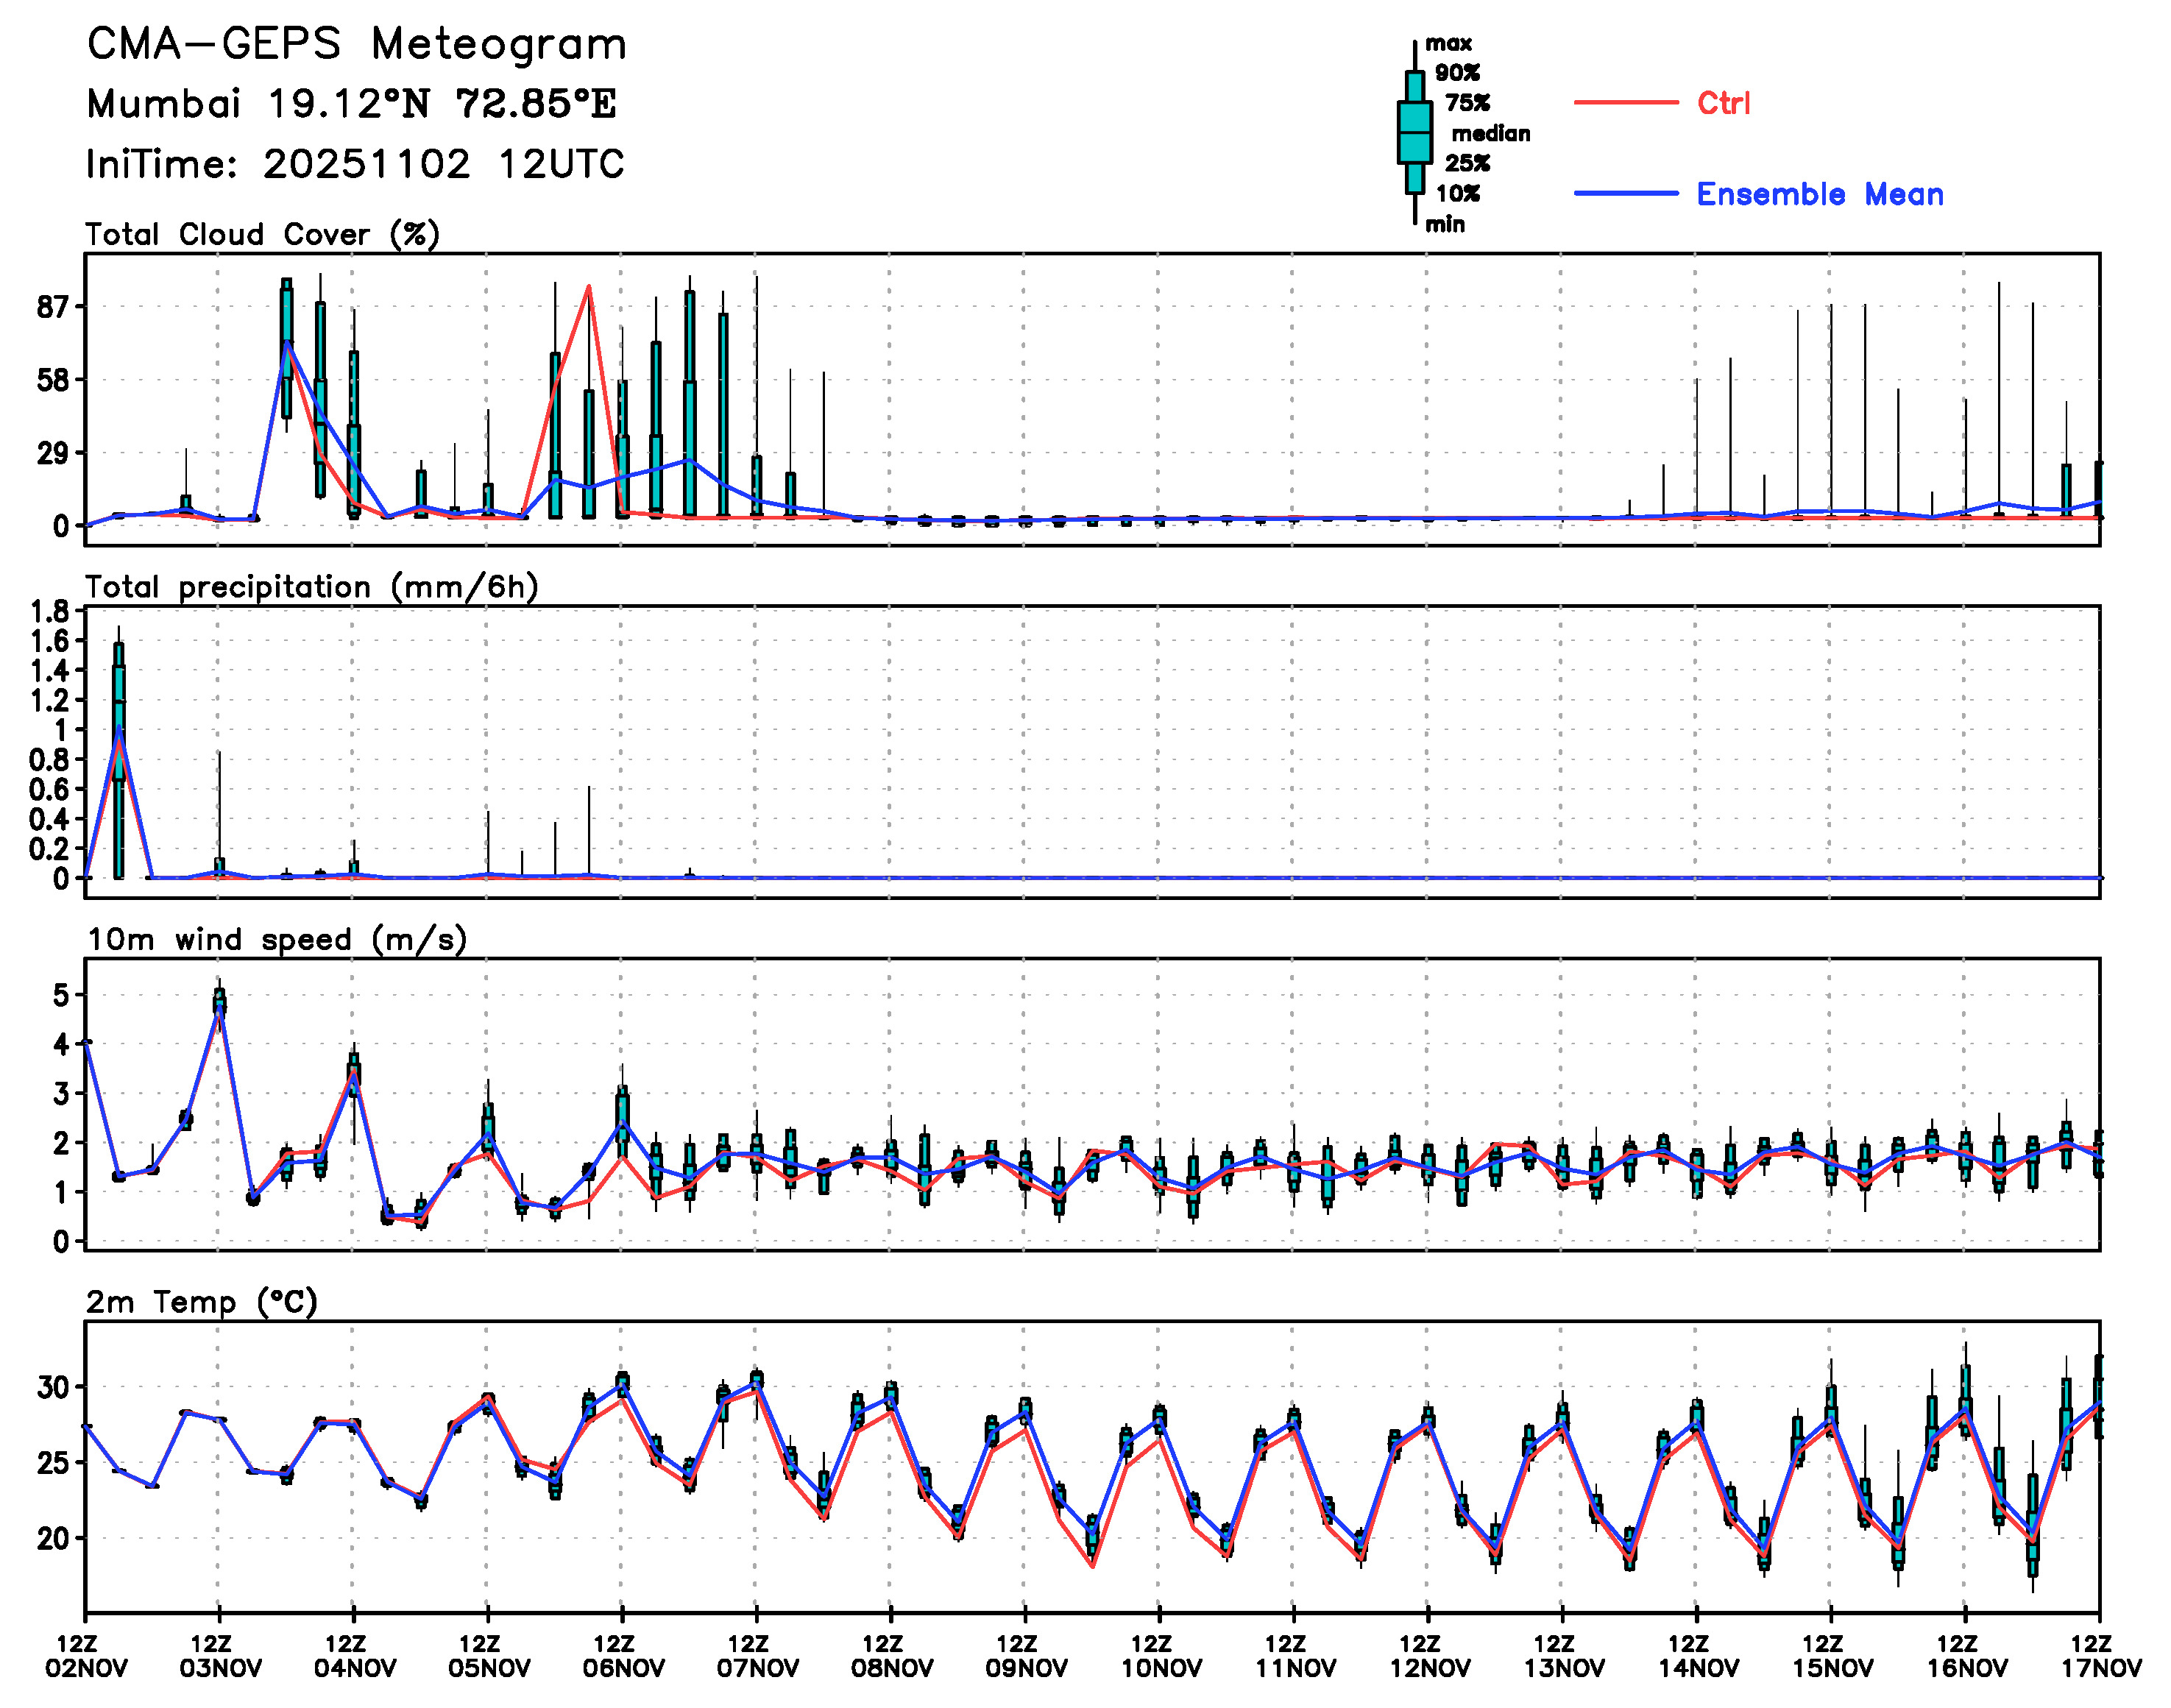The height and width of the screenshot is (1708, 2171).
Task: Click the Total precipitation panel title
Action: [x=311, y=587]
